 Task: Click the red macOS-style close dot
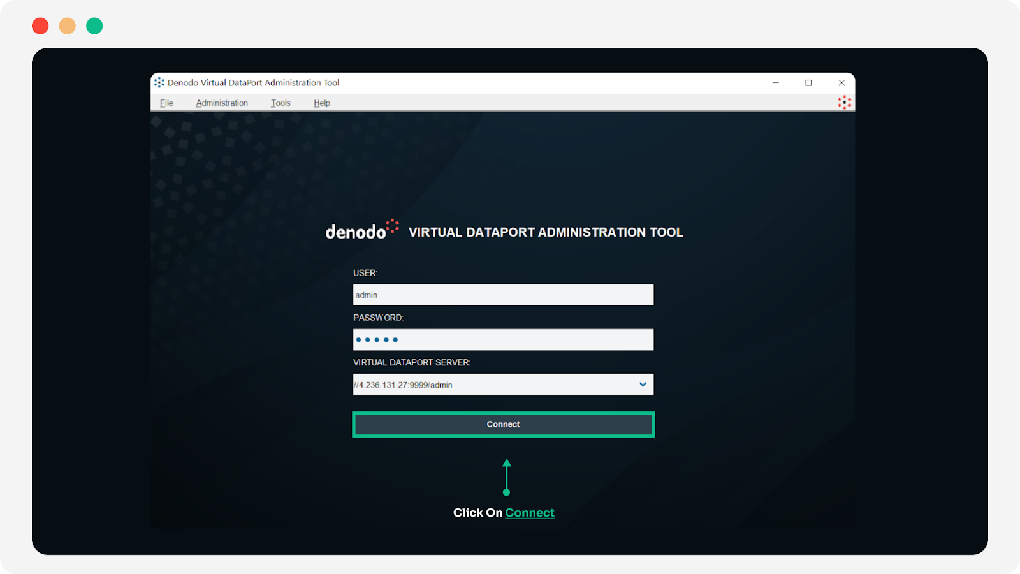[40, 26]
